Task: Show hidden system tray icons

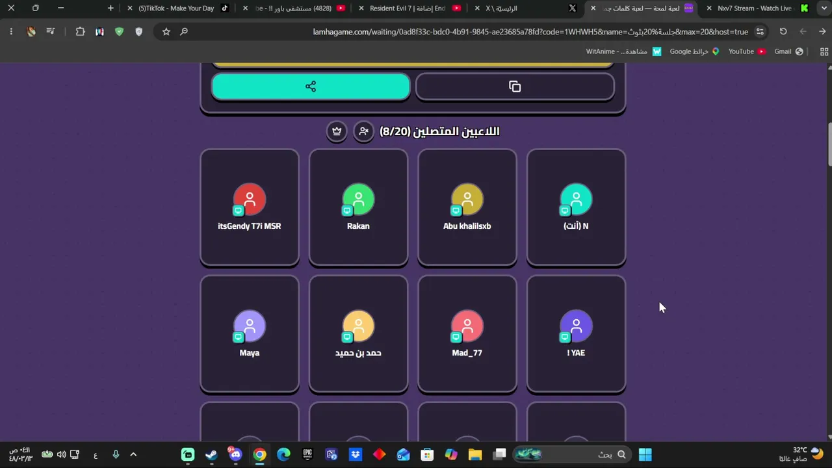Action: click(133, 454)
